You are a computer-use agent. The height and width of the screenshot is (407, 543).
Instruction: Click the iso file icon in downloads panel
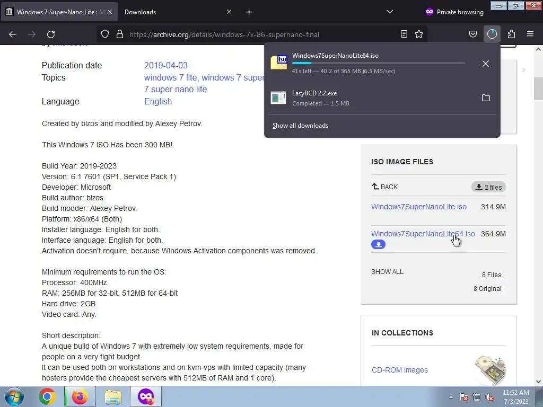(279, 63)
